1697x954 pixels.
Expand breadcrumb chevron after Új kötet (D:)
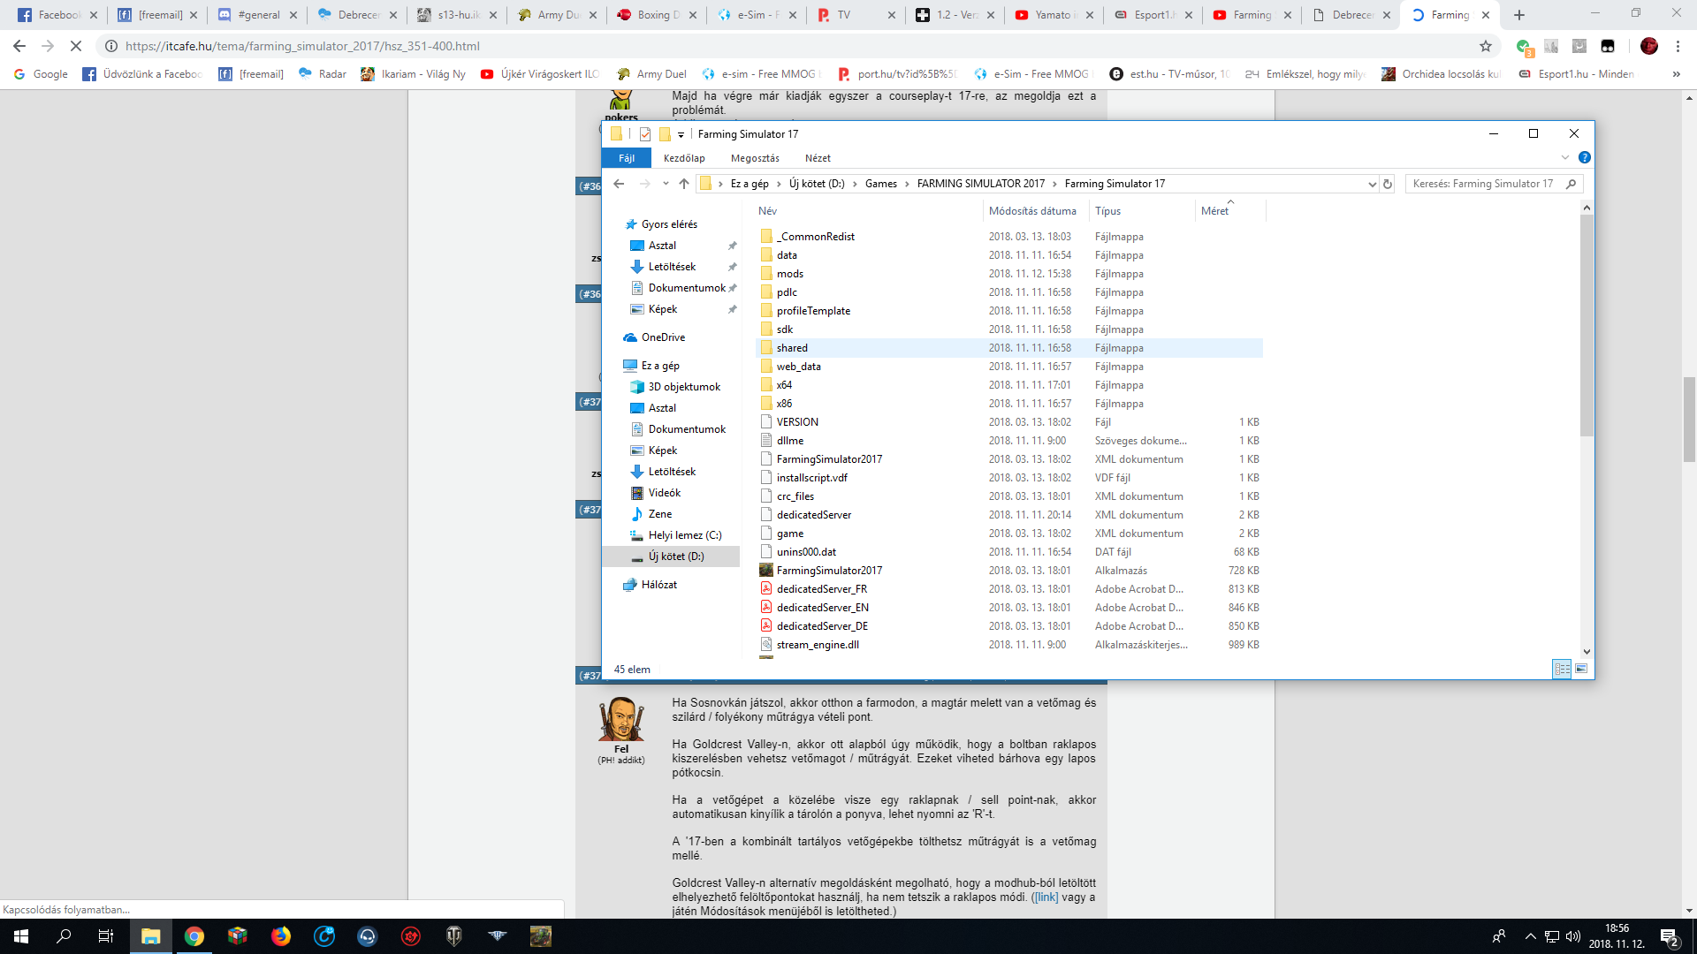pyautogui.click(x=855, y=184)
